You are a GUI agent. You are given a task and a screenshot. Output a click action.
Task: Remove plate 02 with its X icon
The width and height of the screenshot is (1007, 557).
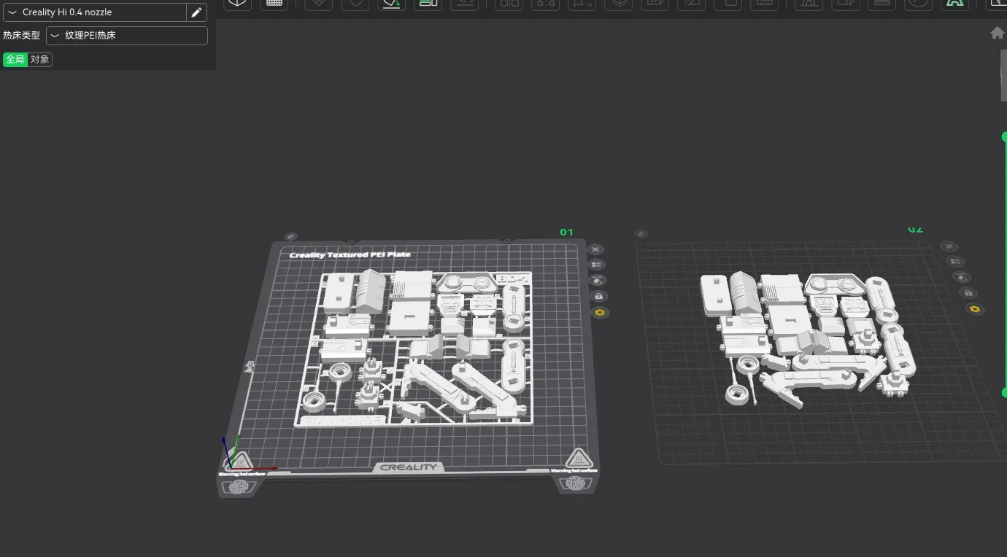[948, 246]
